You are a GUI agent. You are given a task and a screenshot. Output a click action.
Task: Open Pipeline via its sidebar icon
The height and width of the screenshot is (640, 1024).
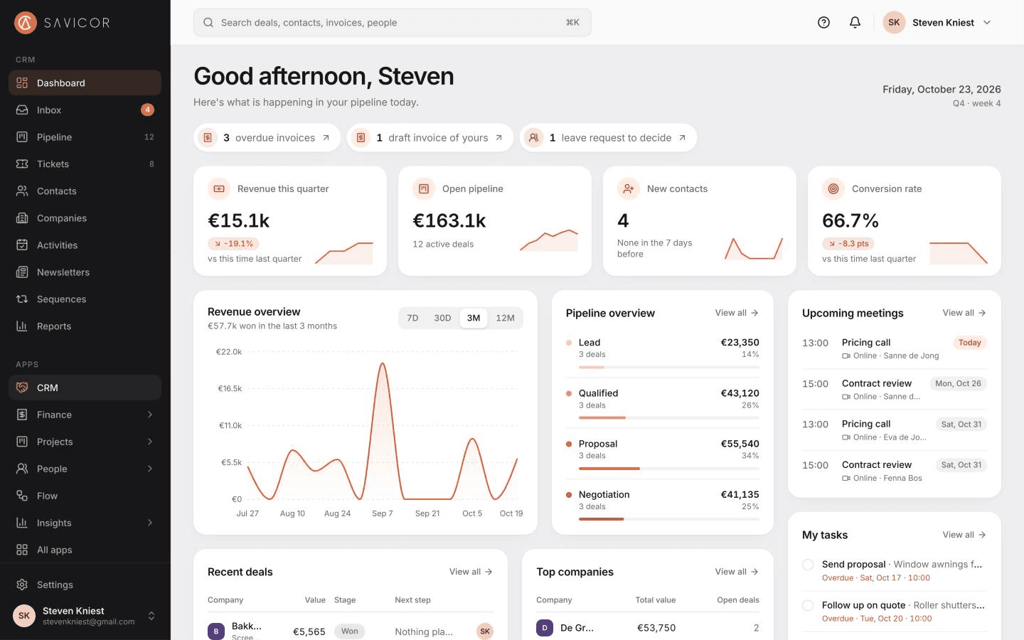pos(22,137)
